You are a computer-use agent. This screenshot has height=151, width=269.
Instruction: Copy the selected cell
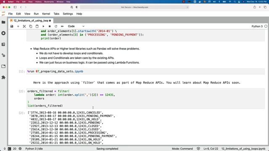point(31,26)
